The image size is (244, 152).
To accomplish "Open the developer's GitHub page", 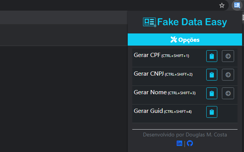I will tap(190, 143).
